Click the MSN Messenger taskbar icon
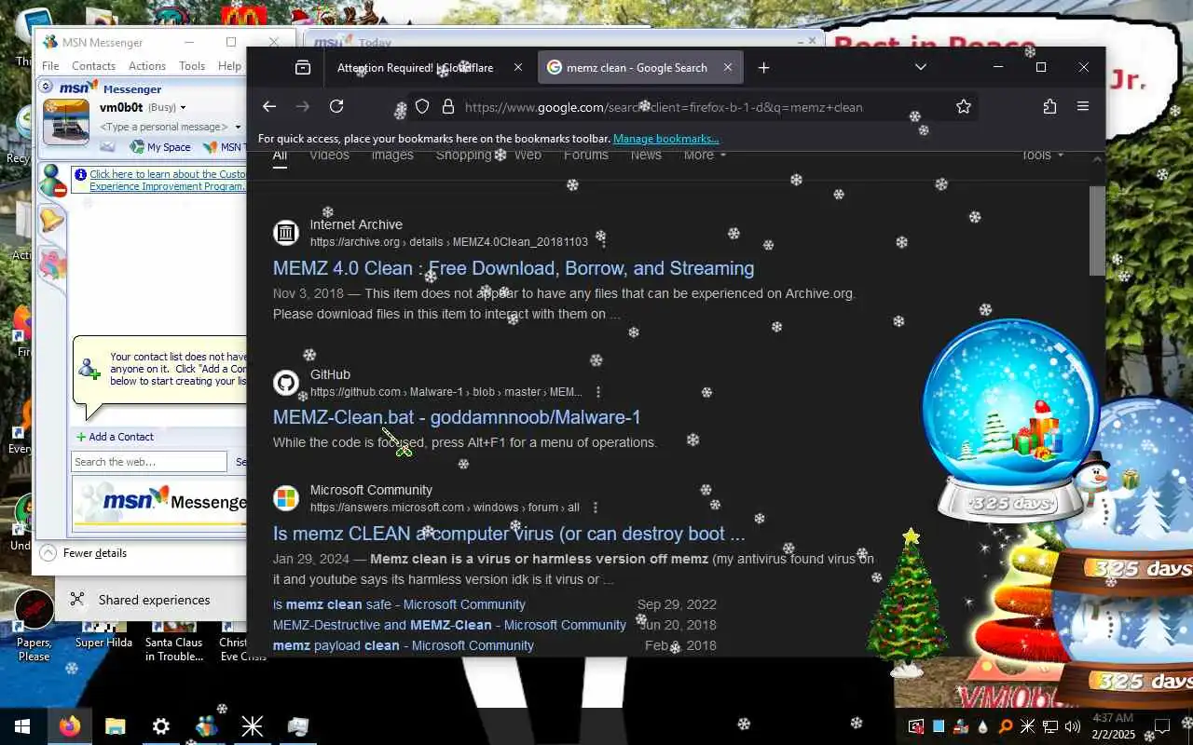This screenshot has width=1193, height=745. 206,726
